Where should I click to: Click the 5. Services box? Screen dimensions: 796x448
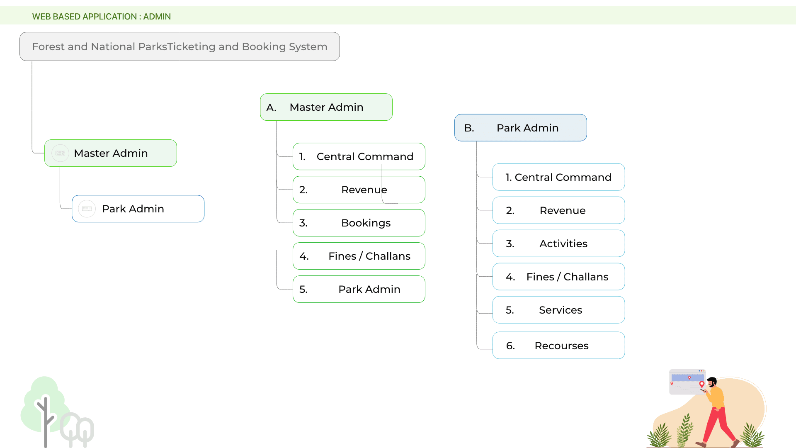(x=558, y=310)
